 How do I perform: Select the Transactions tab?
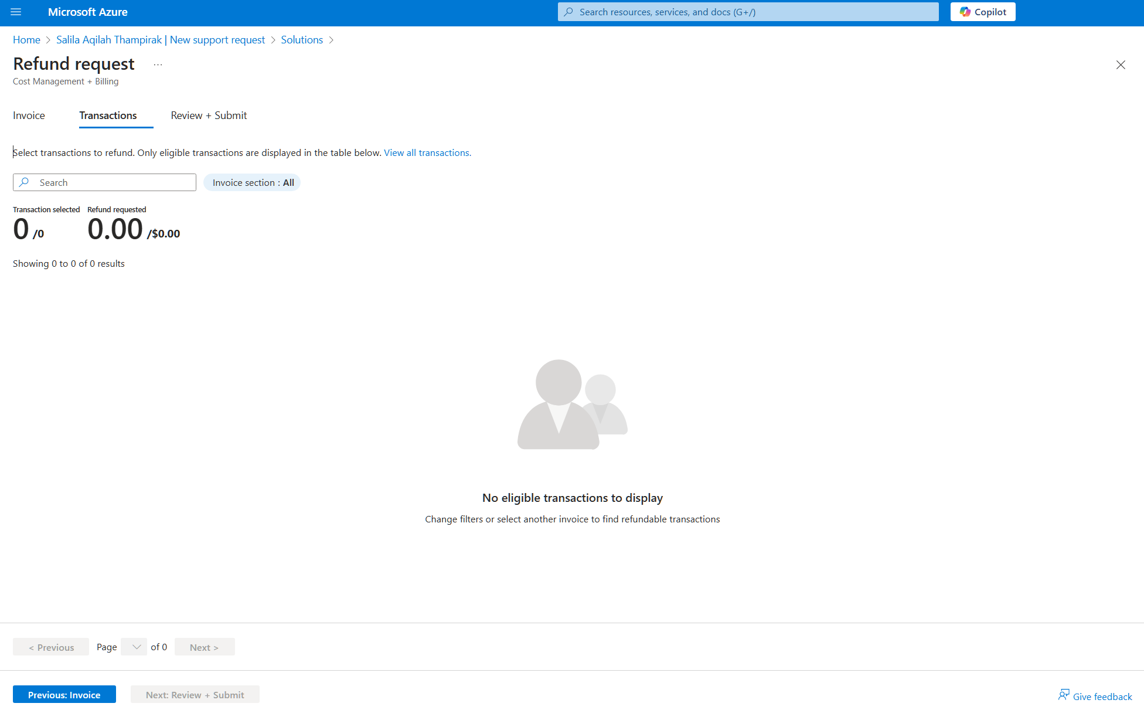tap(108, 115)
